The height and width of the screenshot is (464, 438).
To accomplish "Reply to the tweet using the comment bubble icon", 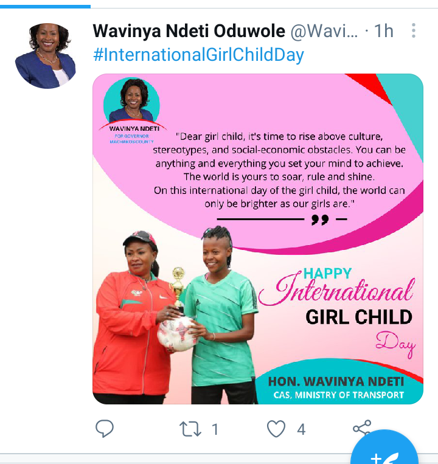I will pos(105,429).
